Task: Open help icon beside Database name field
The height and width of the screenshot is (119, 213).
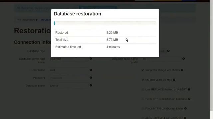Action: coord(91,85)
